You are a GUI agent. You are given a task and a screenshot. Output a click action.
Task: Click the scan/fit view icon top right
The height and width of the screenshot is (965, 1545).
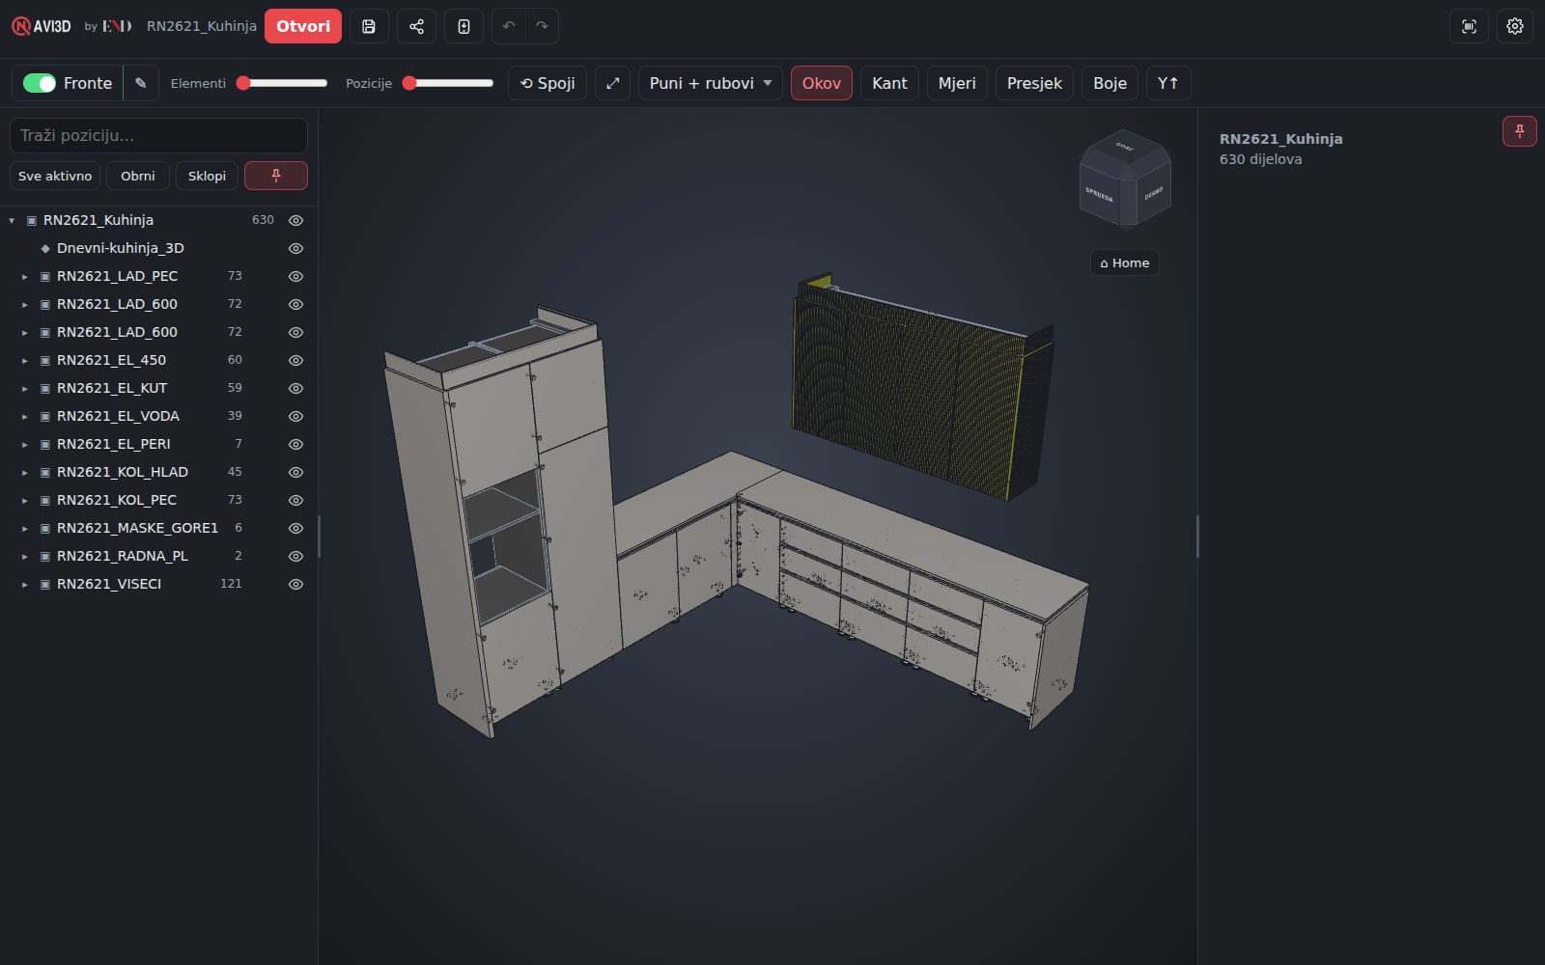coord(1469,26)
